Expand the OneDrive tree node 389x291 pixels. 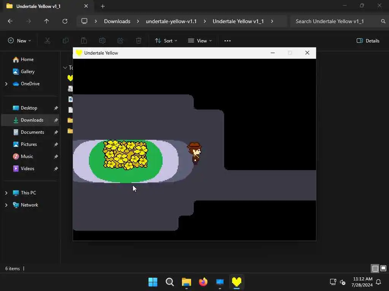point(6,84)
